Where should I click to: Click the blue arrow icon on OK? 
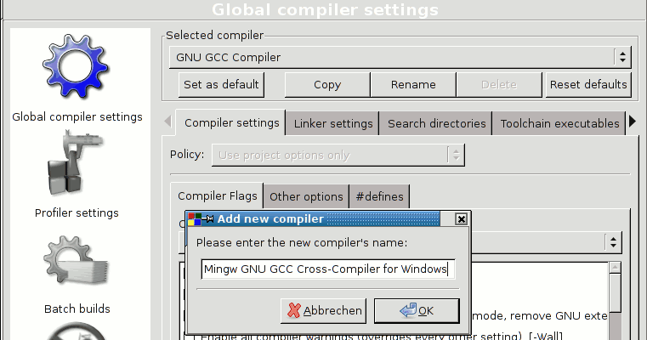(408, 310)
